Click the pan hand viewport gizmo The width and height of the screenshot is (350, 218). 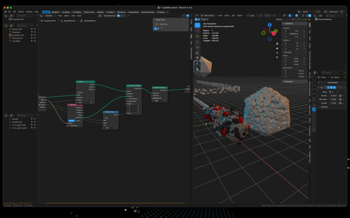[x=277, y=48]
